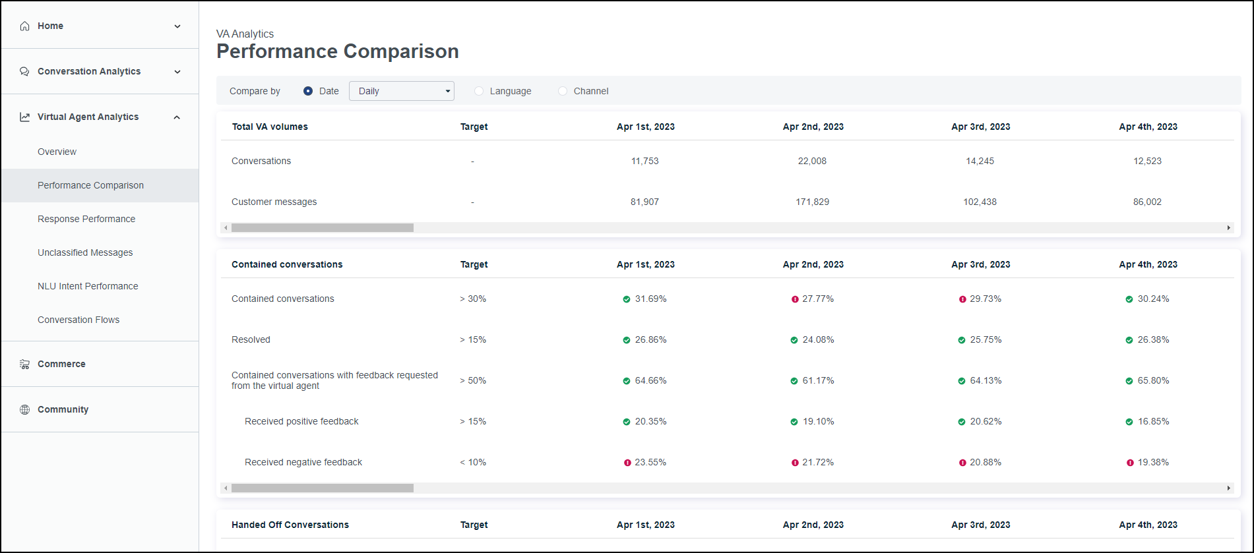1254x553 pixels.
Task: Click the Conversation Analytics chat bubble icon
Action: click(x=24, y=72)
